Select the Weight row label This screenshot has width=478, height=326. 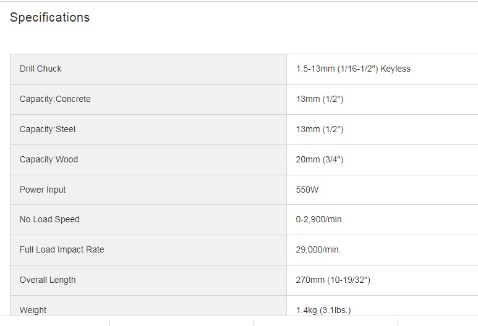pos(33,310)
